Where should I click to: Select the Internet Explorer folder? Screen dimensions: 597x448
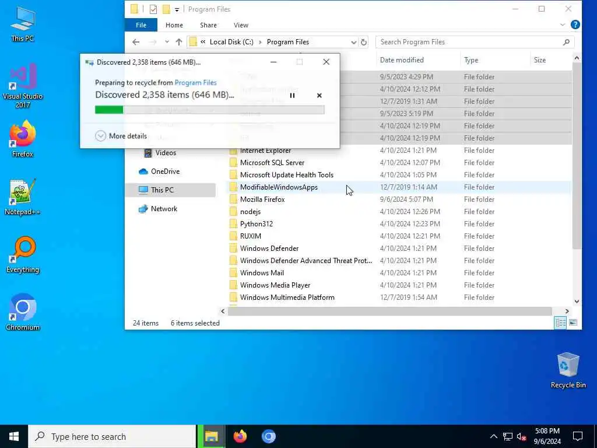265,150
